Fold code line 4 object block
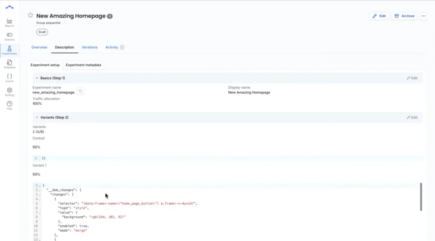The image size is (435, 241). 40,199
